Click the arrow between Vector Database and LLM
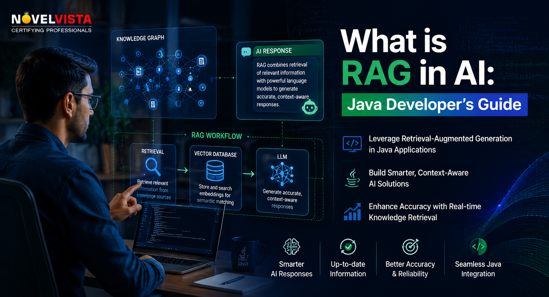The width and height of the screenshot is (549, 297). point(249,174)
